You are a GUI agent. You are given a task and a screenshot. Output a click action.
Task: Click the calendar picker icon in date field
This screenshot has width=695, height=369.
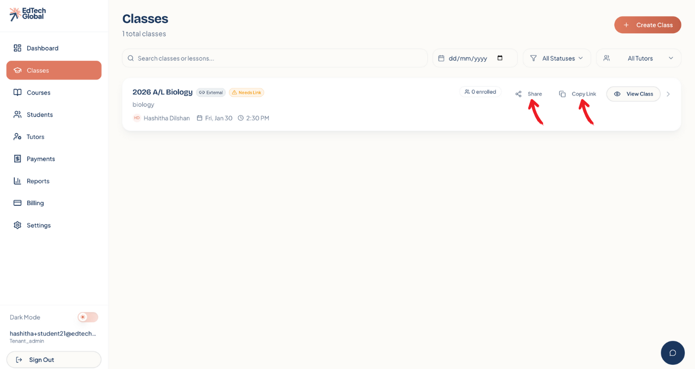tap(500, 58)
